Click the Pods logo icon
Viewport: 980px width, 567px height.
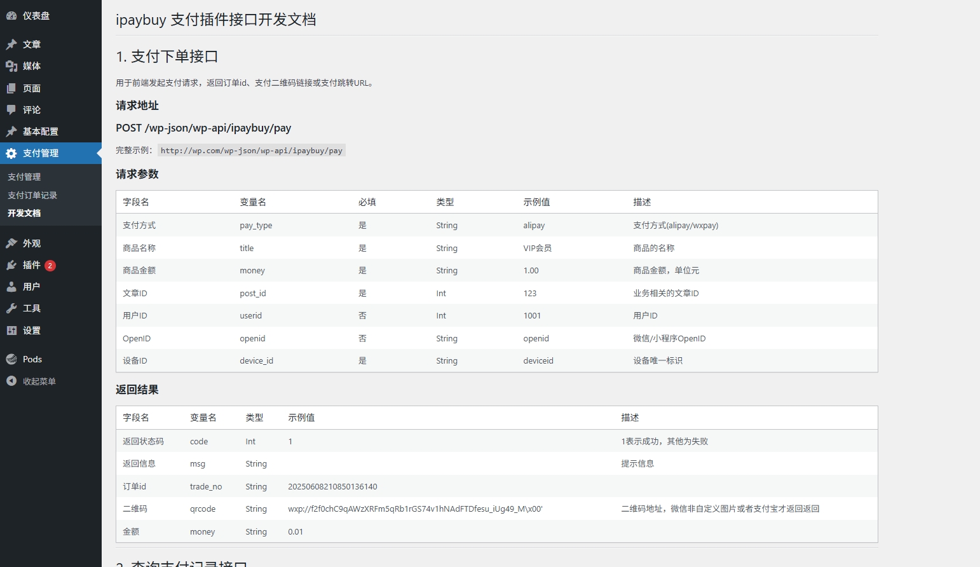point(11,359)
